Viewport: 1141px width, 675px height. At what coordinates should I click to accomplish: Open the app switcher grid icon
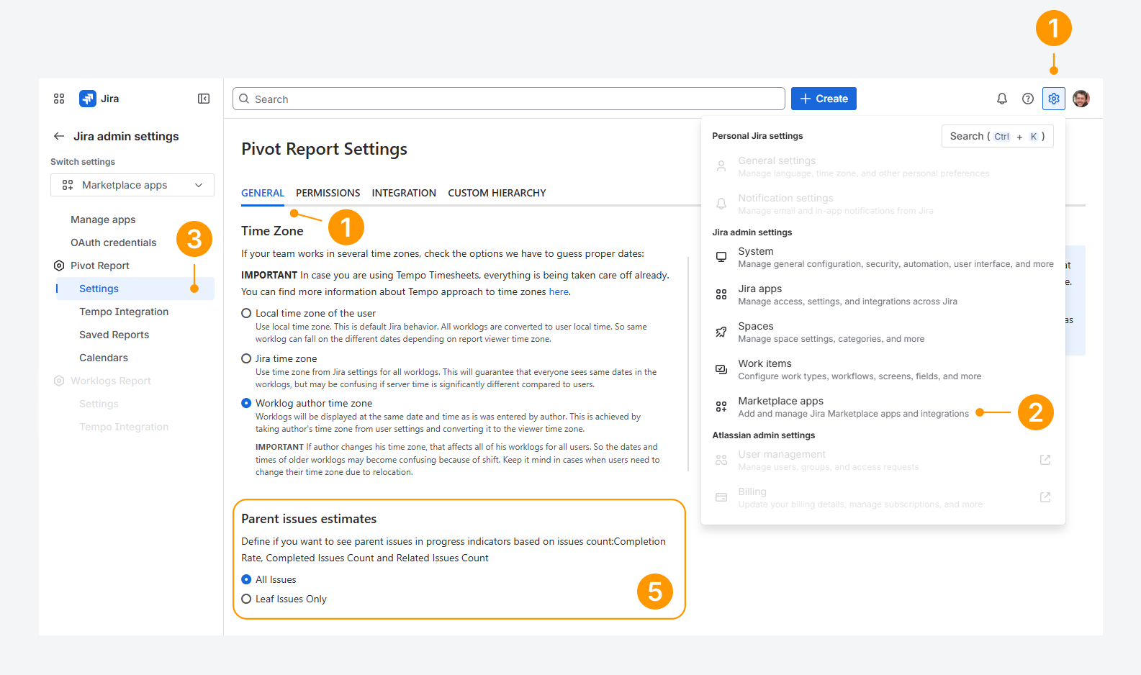tap(59, 99)
